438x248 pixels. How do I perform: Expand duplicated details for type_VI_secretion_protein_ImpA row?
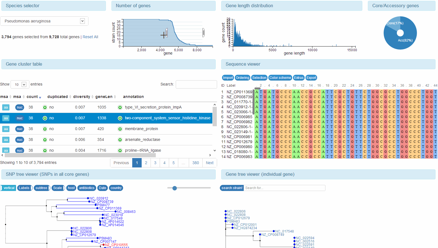pos(45,107)
